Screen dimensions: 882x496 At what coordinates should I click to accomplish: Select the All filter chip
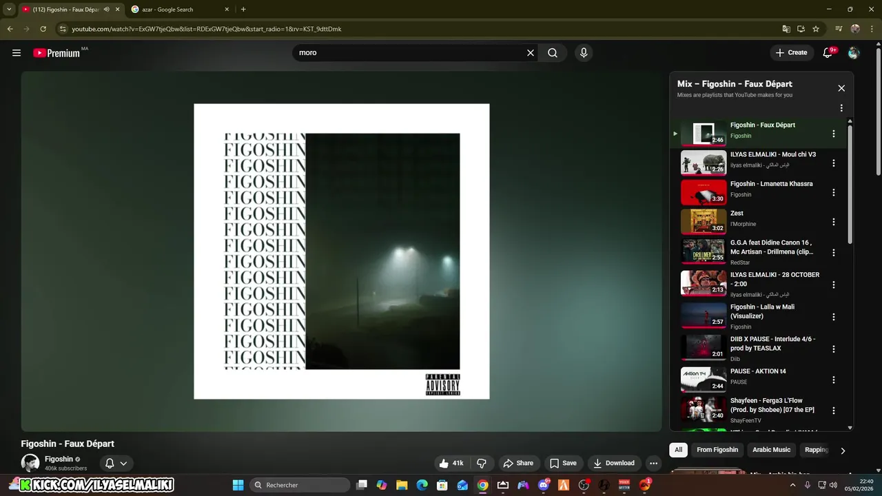click(x=679, y=450)
